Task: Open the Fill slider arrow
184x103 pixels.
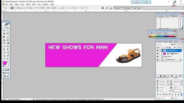Action: (x=182, y=47)
